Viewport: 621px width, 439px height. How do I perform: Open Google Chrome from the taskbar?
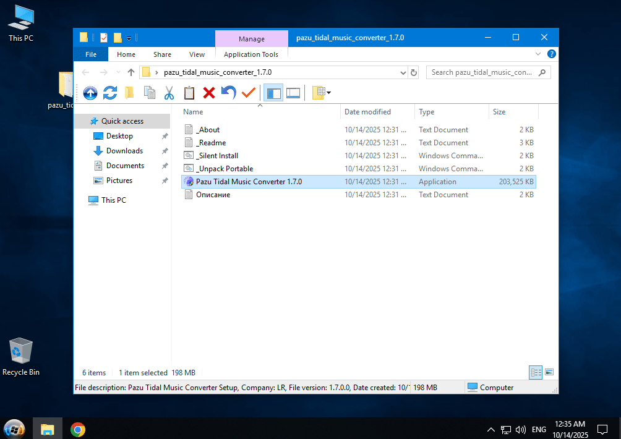tap(77, 429)
